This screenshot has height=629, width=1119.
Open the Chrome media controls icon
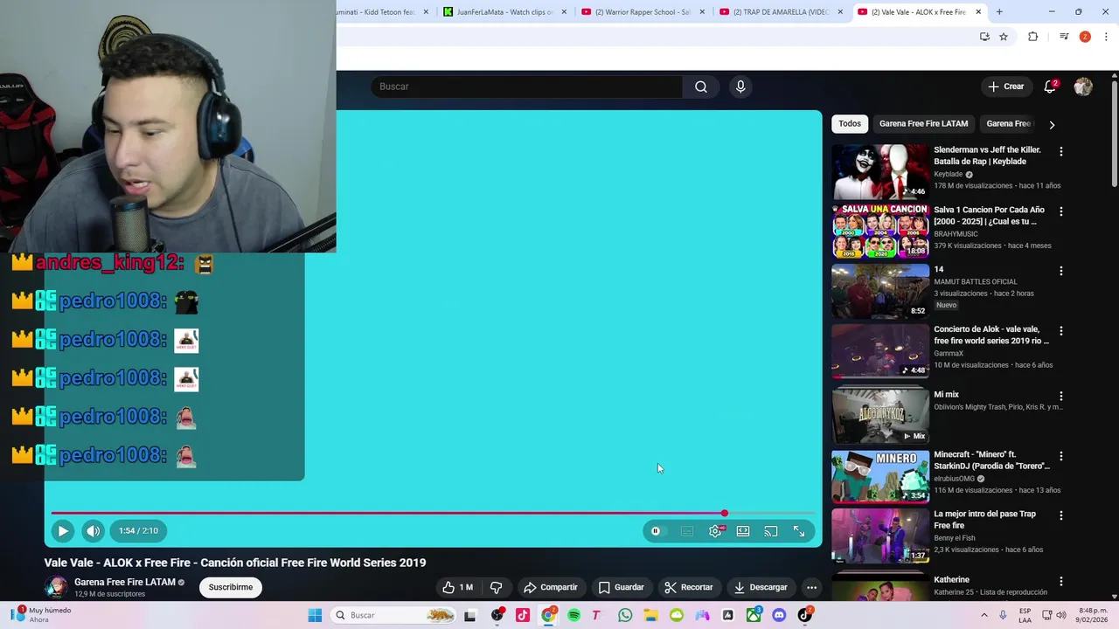pyautogui.click(x=1064, y=37)
